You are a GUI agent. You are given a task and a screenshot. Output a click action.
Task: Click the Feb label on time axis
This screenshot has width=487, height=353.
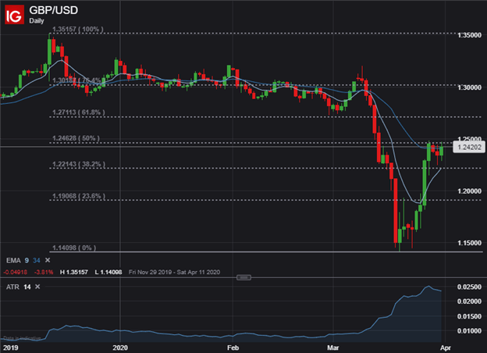pos(233,348)
